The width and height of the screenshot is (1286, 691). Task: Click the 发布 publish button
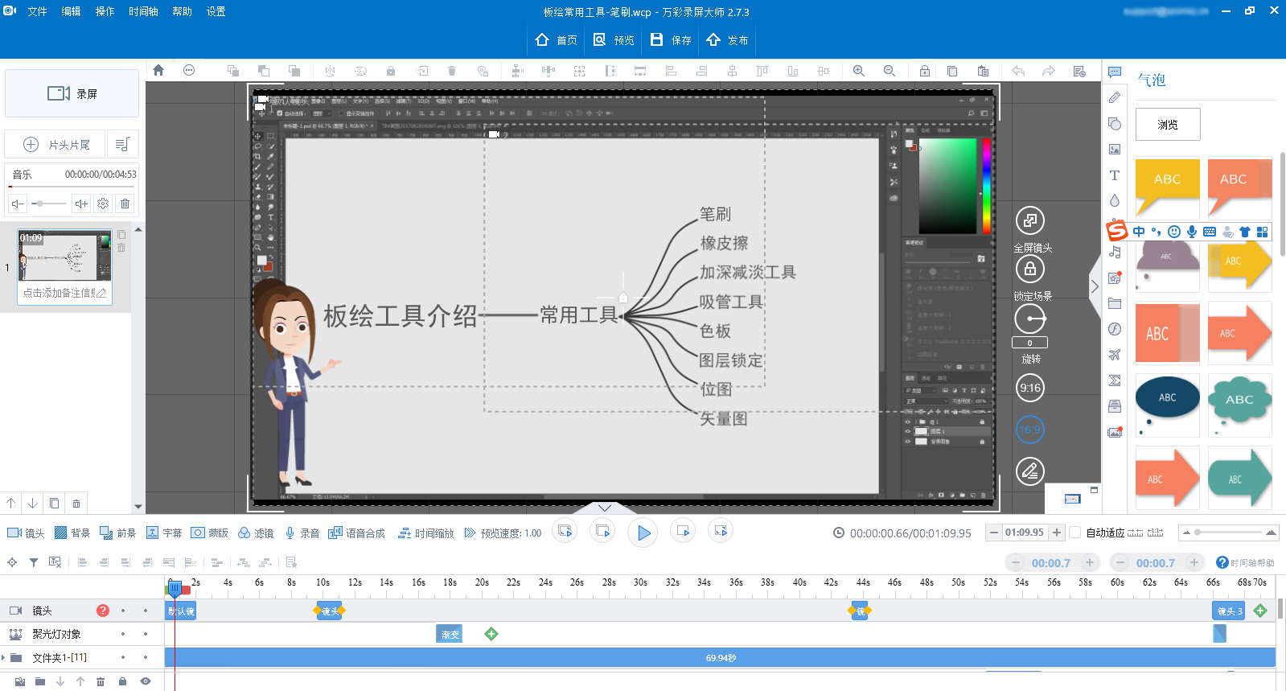tap(727, 39)
